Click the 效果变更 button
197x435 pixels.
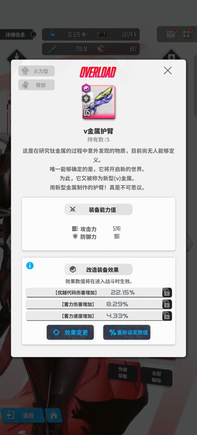pyautogui.click(x=70, y=332)
